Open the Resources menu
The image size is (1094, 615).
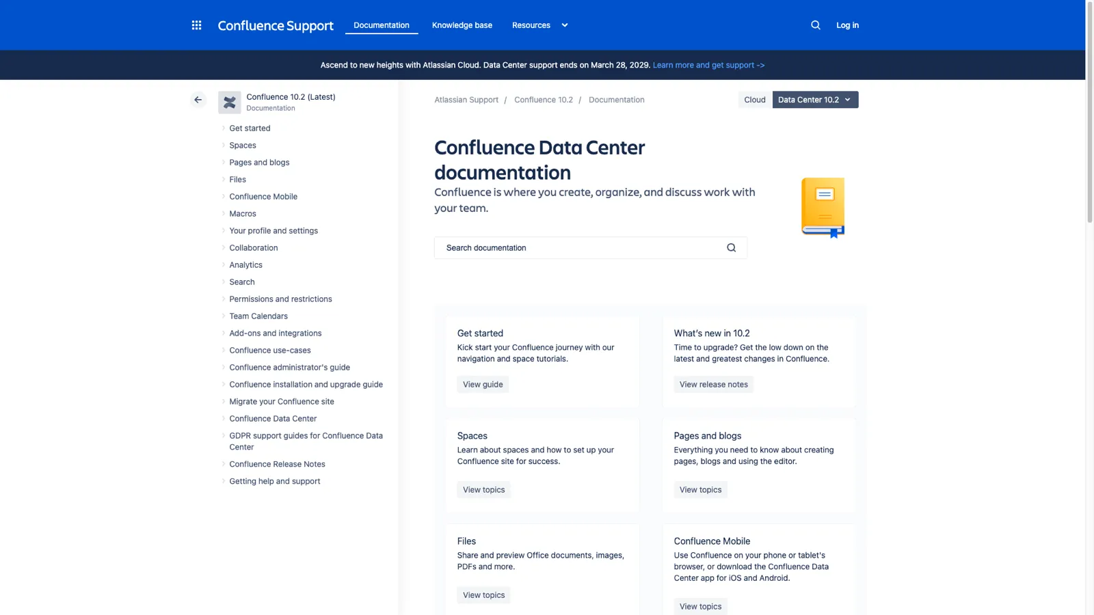click(x=531, y=25)
